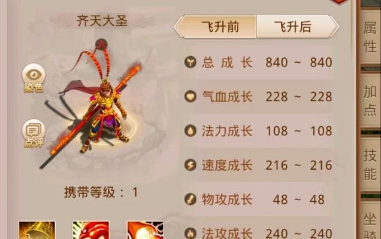The height and width of the screenshot is (239, 381).
Task: Select the lightning fire skill icon
Action: [146, 230]
